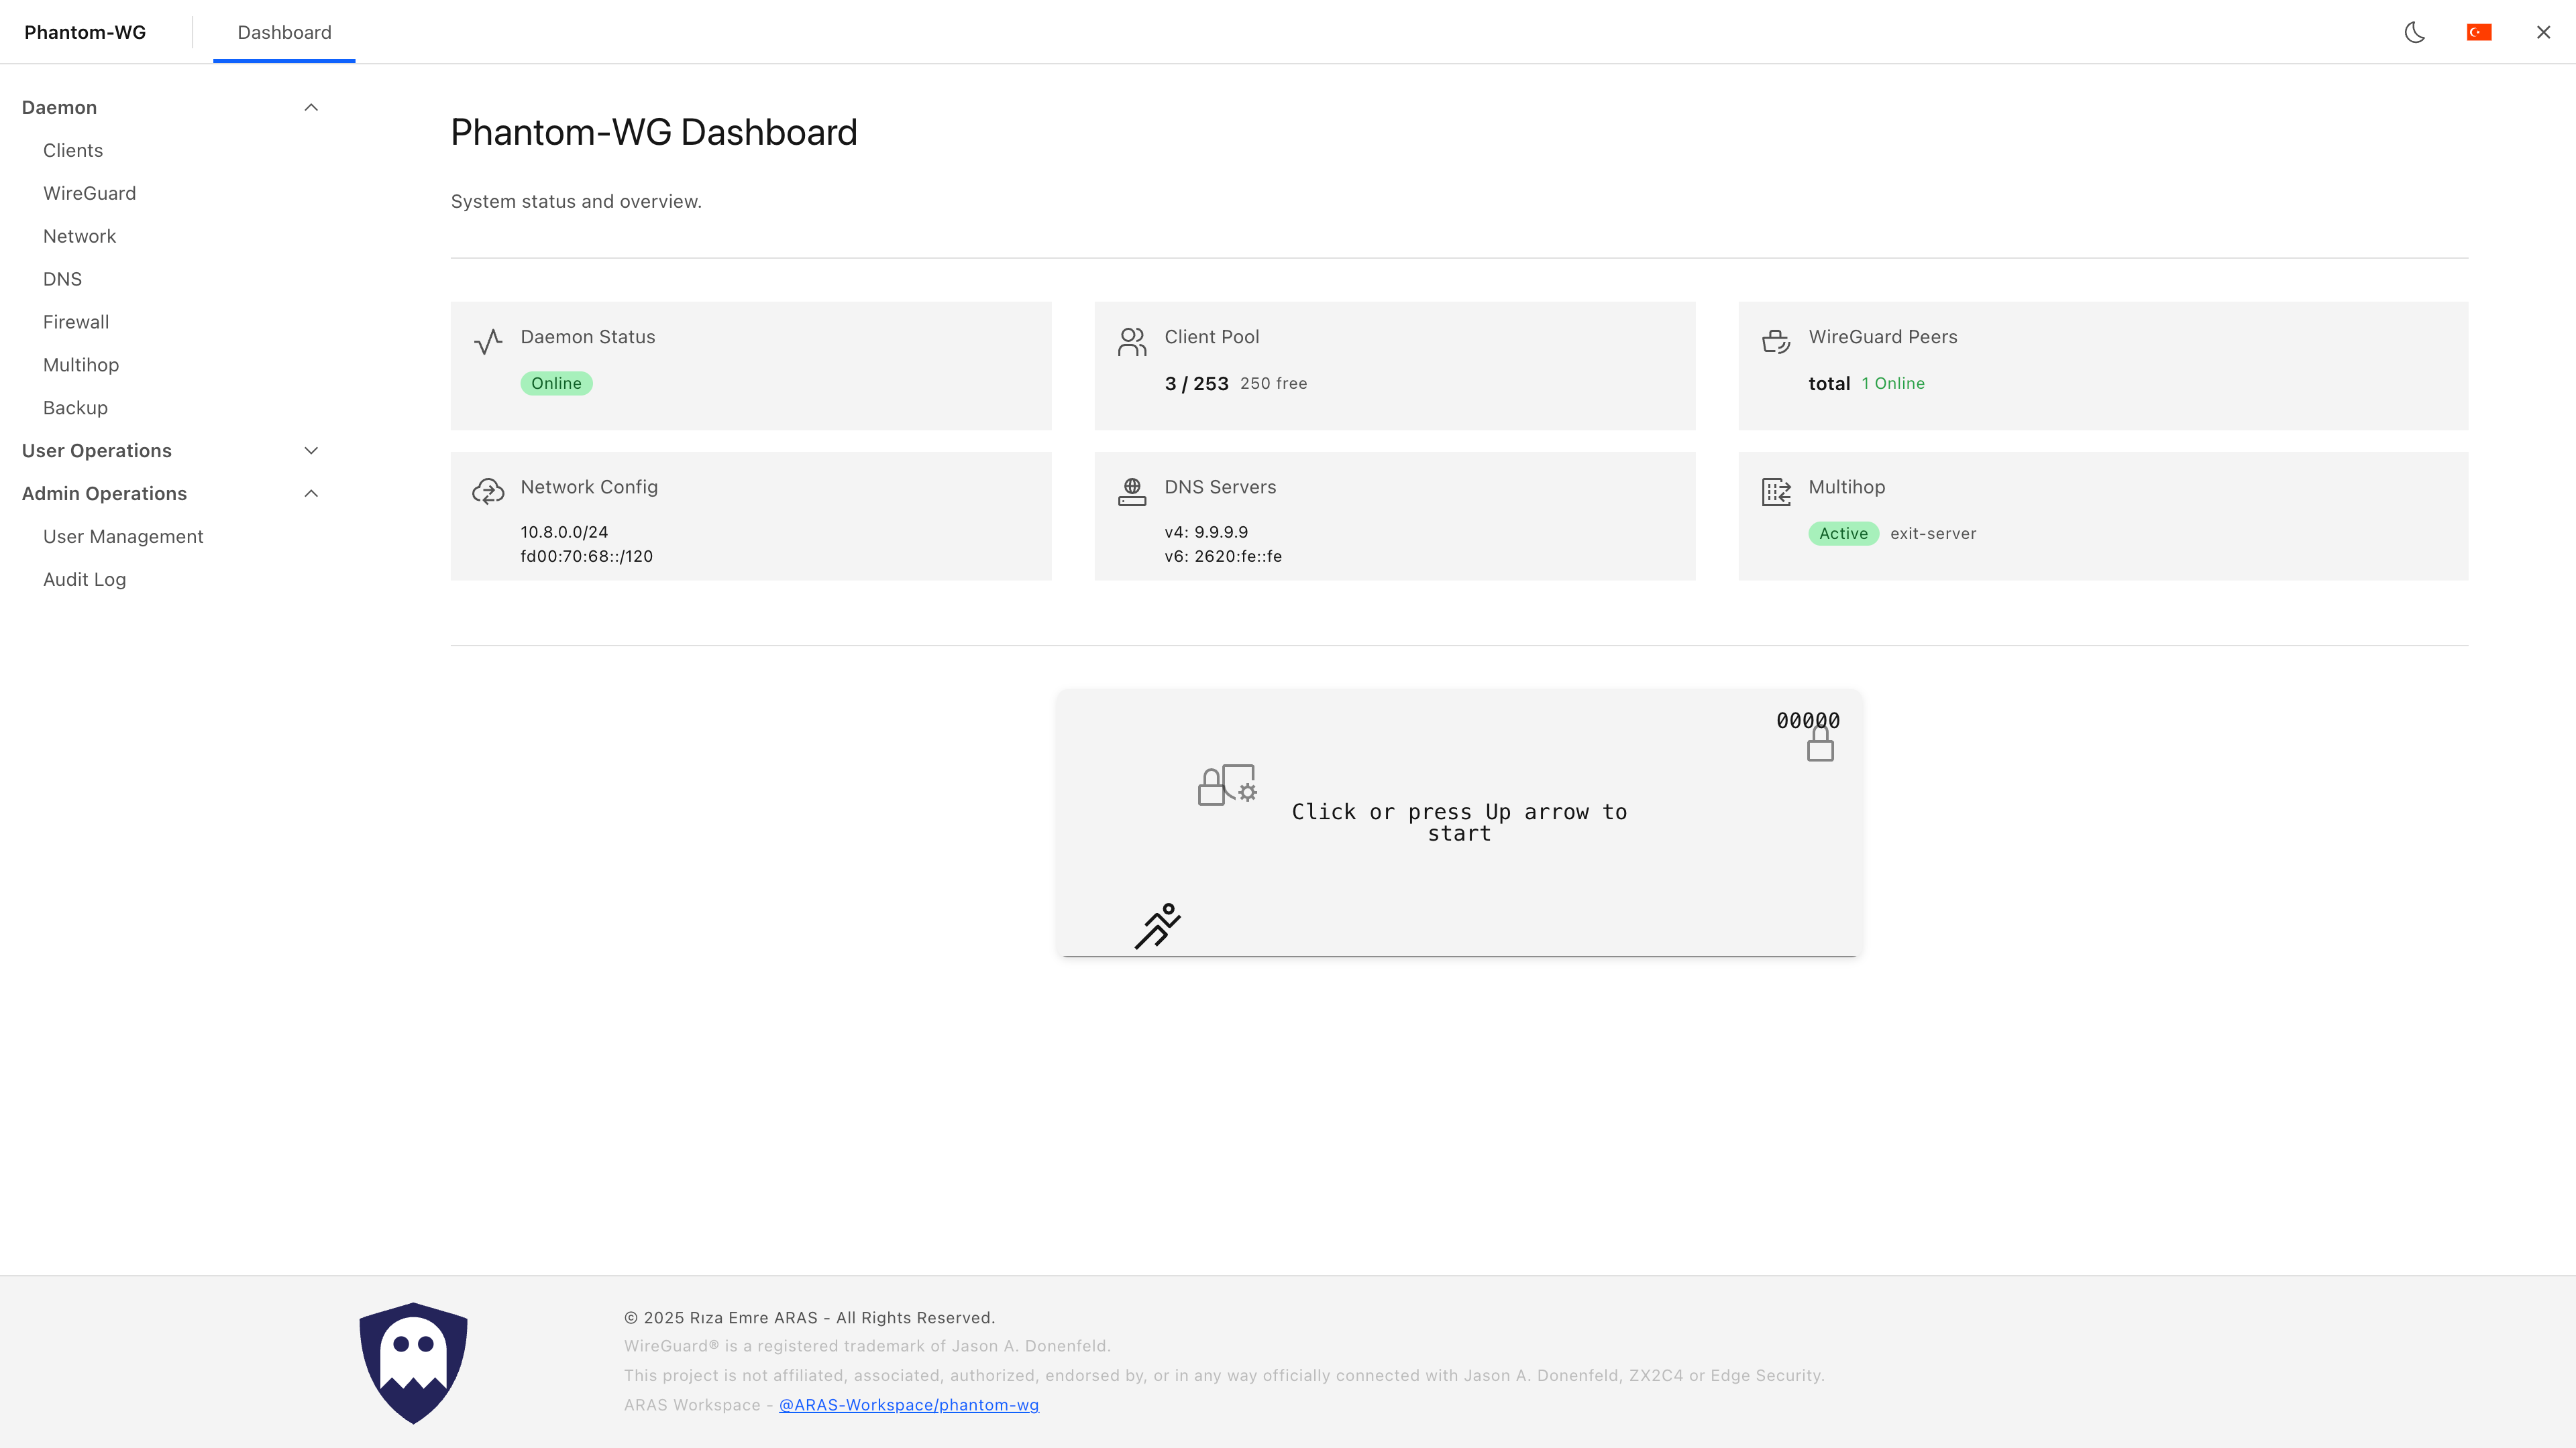
Task: Click the 'total' peers label
Action: (x=1829, y=383)
